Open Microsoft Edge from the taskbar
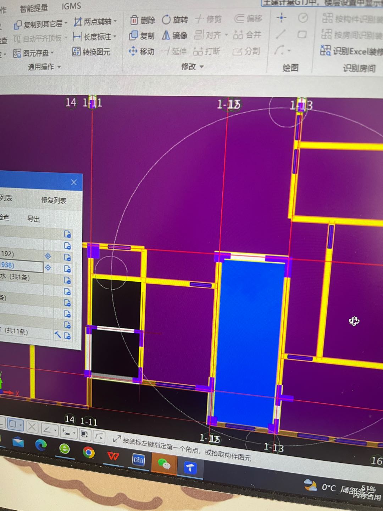Screen dimensions: 383x511 [x=41, y=445]
